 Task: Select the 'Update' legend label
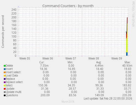coord(10,89)
